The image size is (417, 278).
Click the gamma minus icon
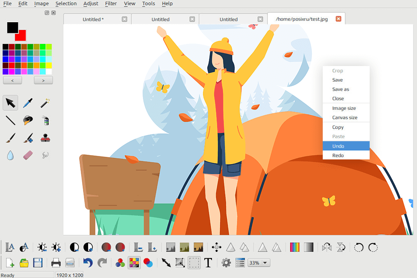click(x=138, y=248)
